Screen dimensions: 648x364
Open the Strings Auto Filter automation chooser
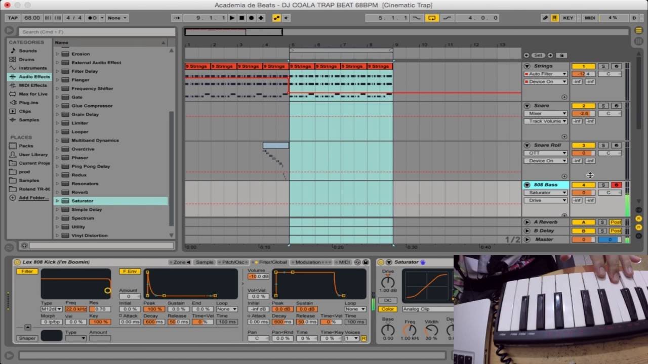(545, 74)
